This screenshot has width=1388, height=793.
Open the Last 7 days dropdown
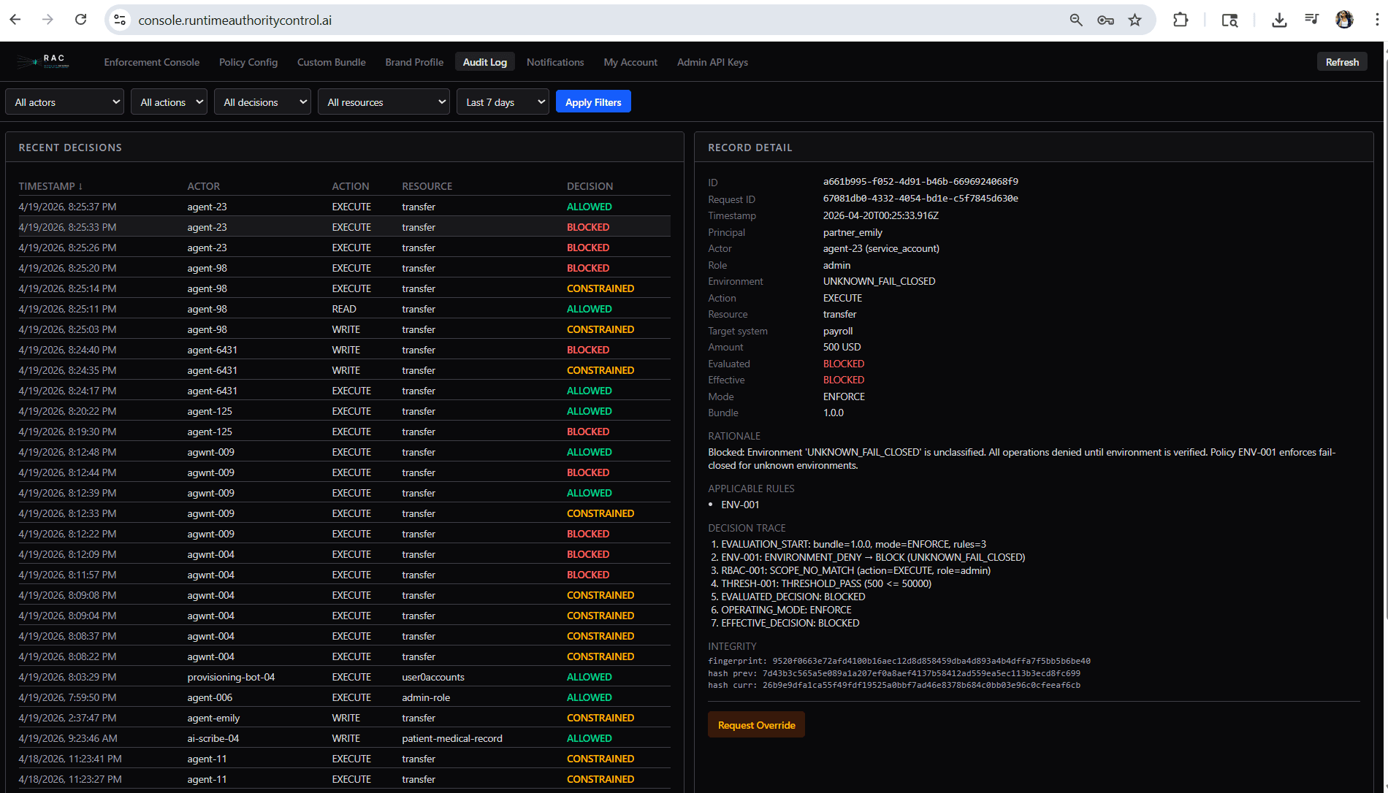click(503, 102)
